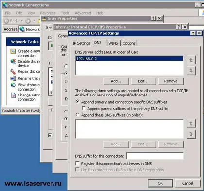The height and width of the screenshot is (191, 204).
Task: Click the Disable this network device icon
Action: pos(13,62)
